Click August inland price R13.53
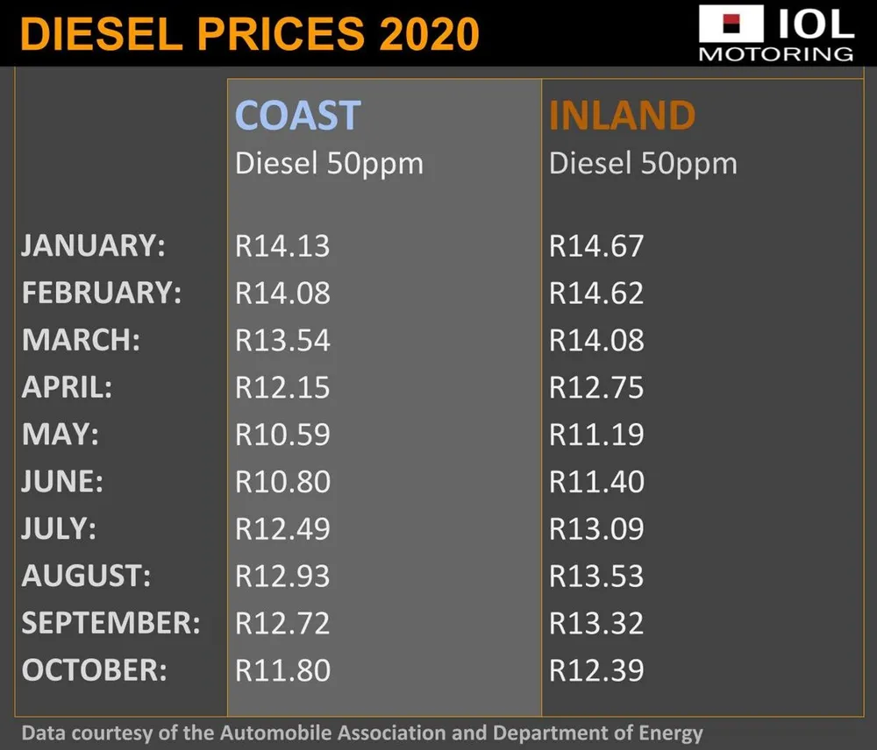 (596, 577)
